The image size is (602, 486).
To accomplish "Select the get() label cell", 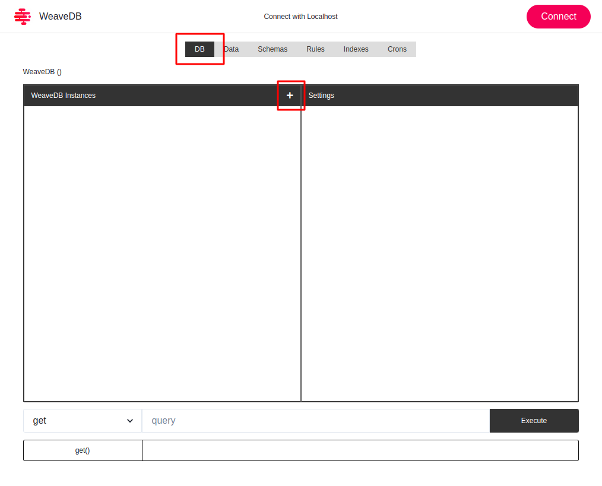I will coord(83,450).
